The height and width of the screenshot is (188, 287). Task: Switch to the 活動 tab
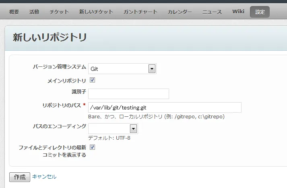[34, 12]
